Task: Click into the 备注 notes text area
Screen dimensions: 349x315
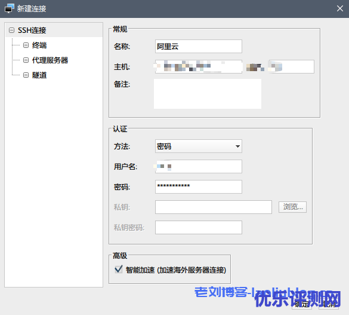Action: [208, 94]
